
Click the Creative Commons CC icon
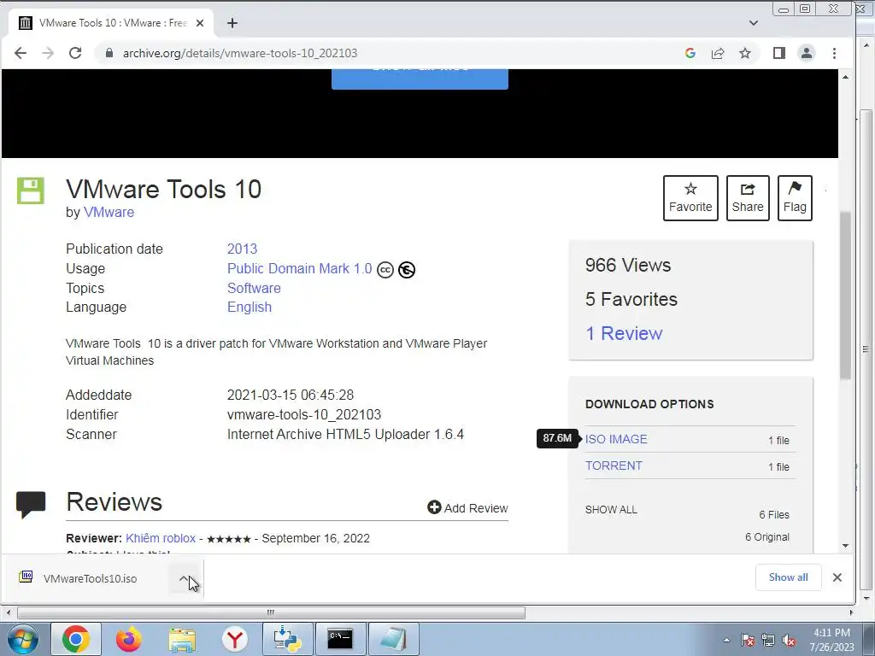pyautogui.click(x=385, y=270)
